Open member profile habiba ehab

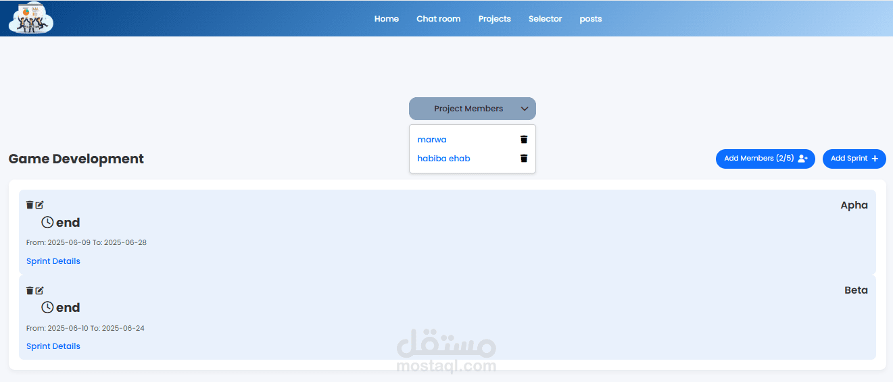443,159
